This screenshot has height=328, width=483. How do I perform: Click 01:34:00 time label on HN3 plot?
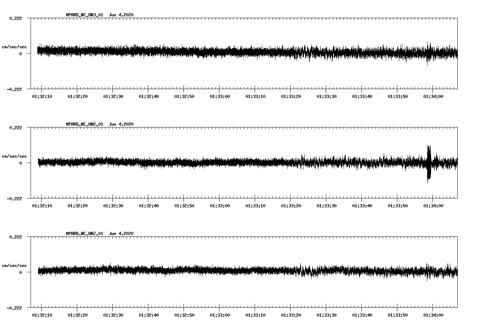point(433,96)
